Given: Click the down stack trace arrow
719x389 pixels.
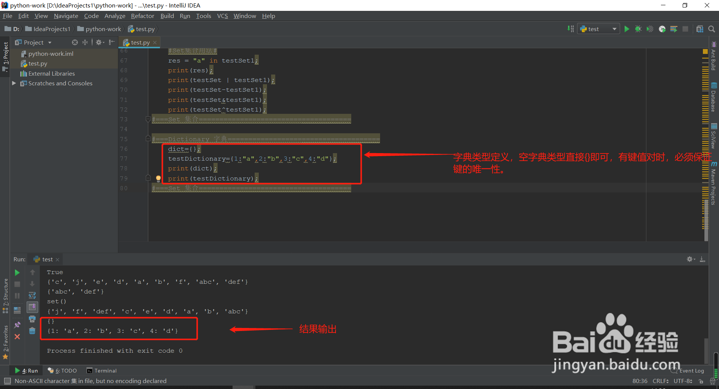Looking at the screenshot, I should 32,284.
